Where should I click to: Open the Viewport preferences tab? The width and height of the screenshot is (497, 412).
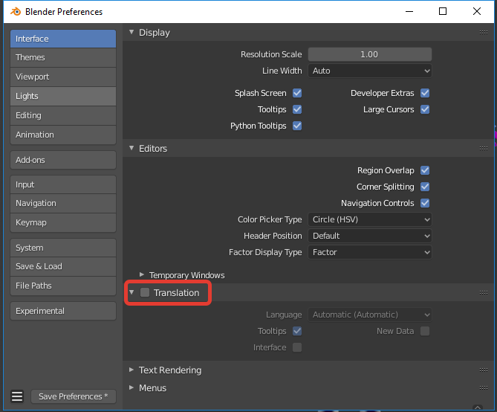point(63,77)
